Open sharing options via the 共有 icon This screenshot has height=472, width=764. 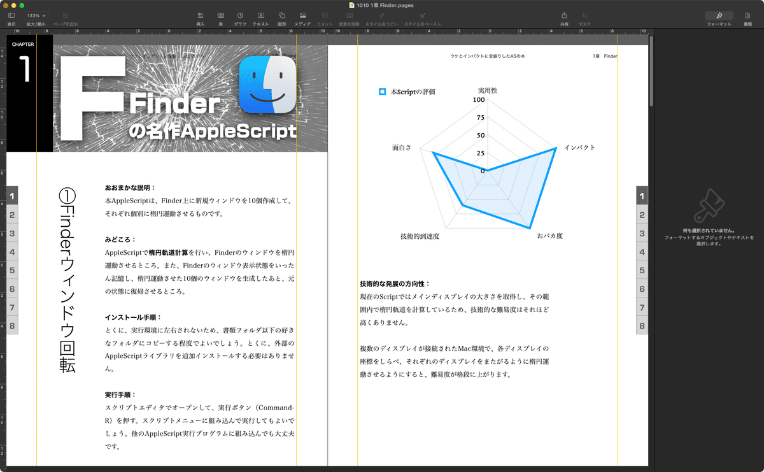point(563,17)
